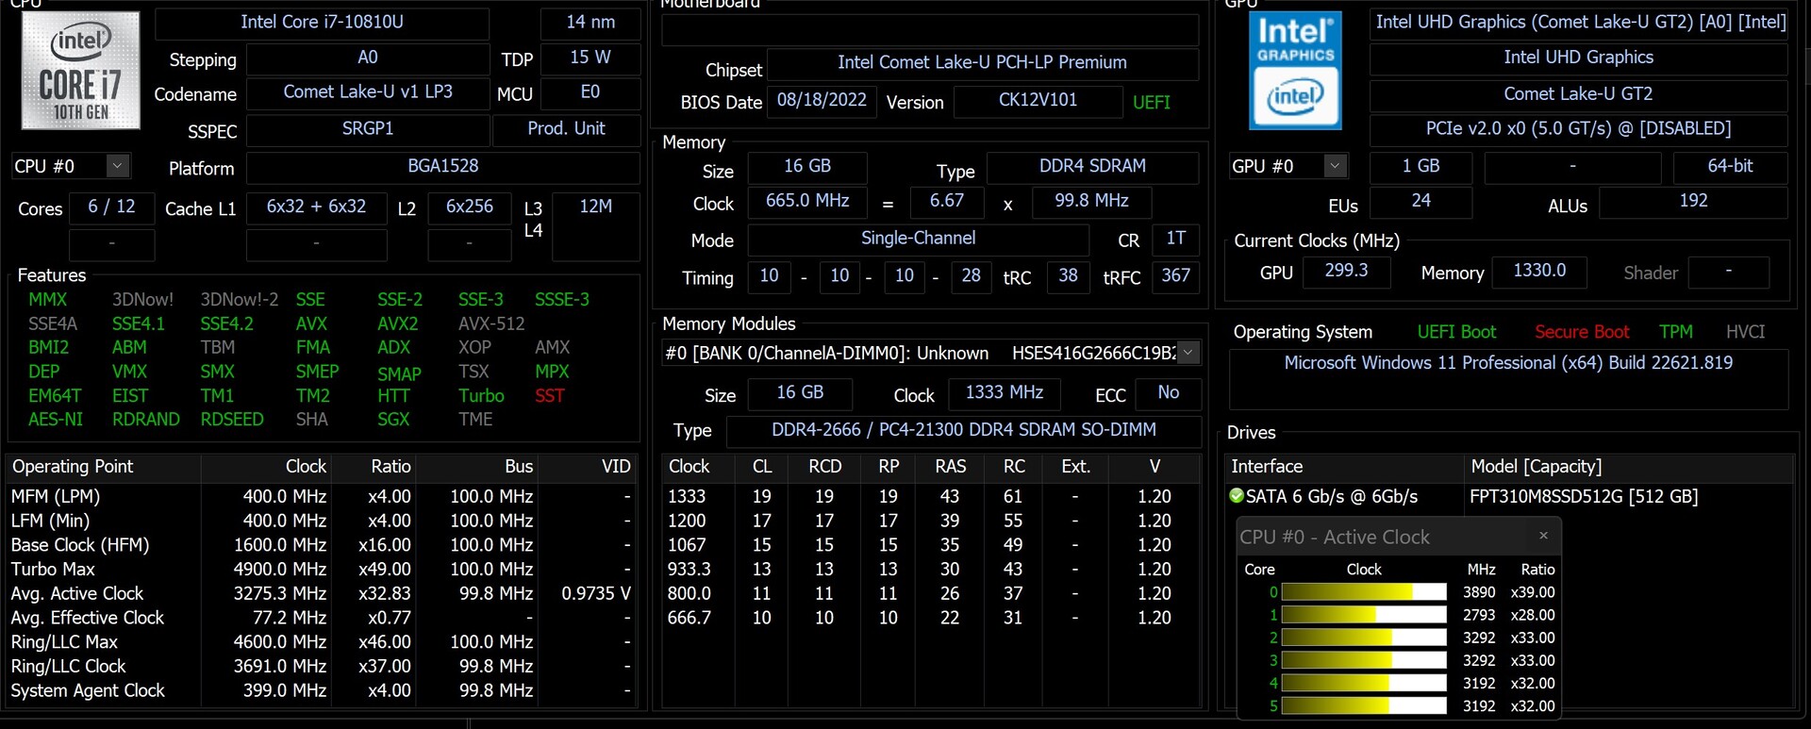The image size is (1811, 729).
Task: Expand the memory module BANK 0 dropdown
Action: pos(1188,353)
